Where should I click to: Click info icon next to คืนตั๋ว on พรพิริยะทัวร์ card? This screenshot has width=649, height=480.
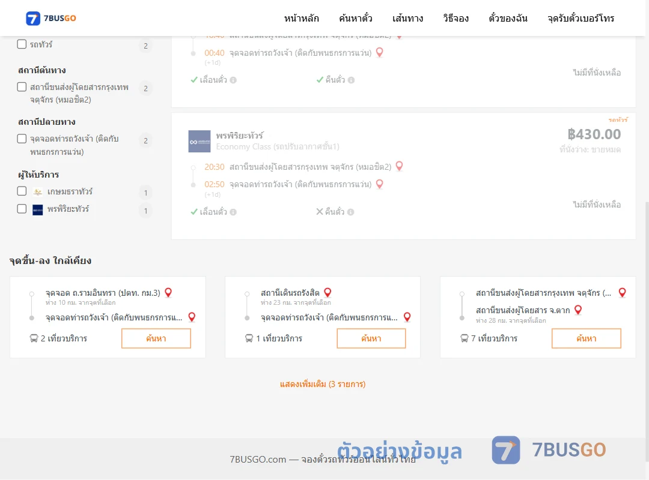click(x=350, y=212)
